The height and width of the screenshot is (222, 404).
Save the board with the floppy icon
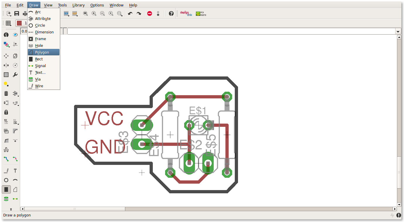[17, 13]
